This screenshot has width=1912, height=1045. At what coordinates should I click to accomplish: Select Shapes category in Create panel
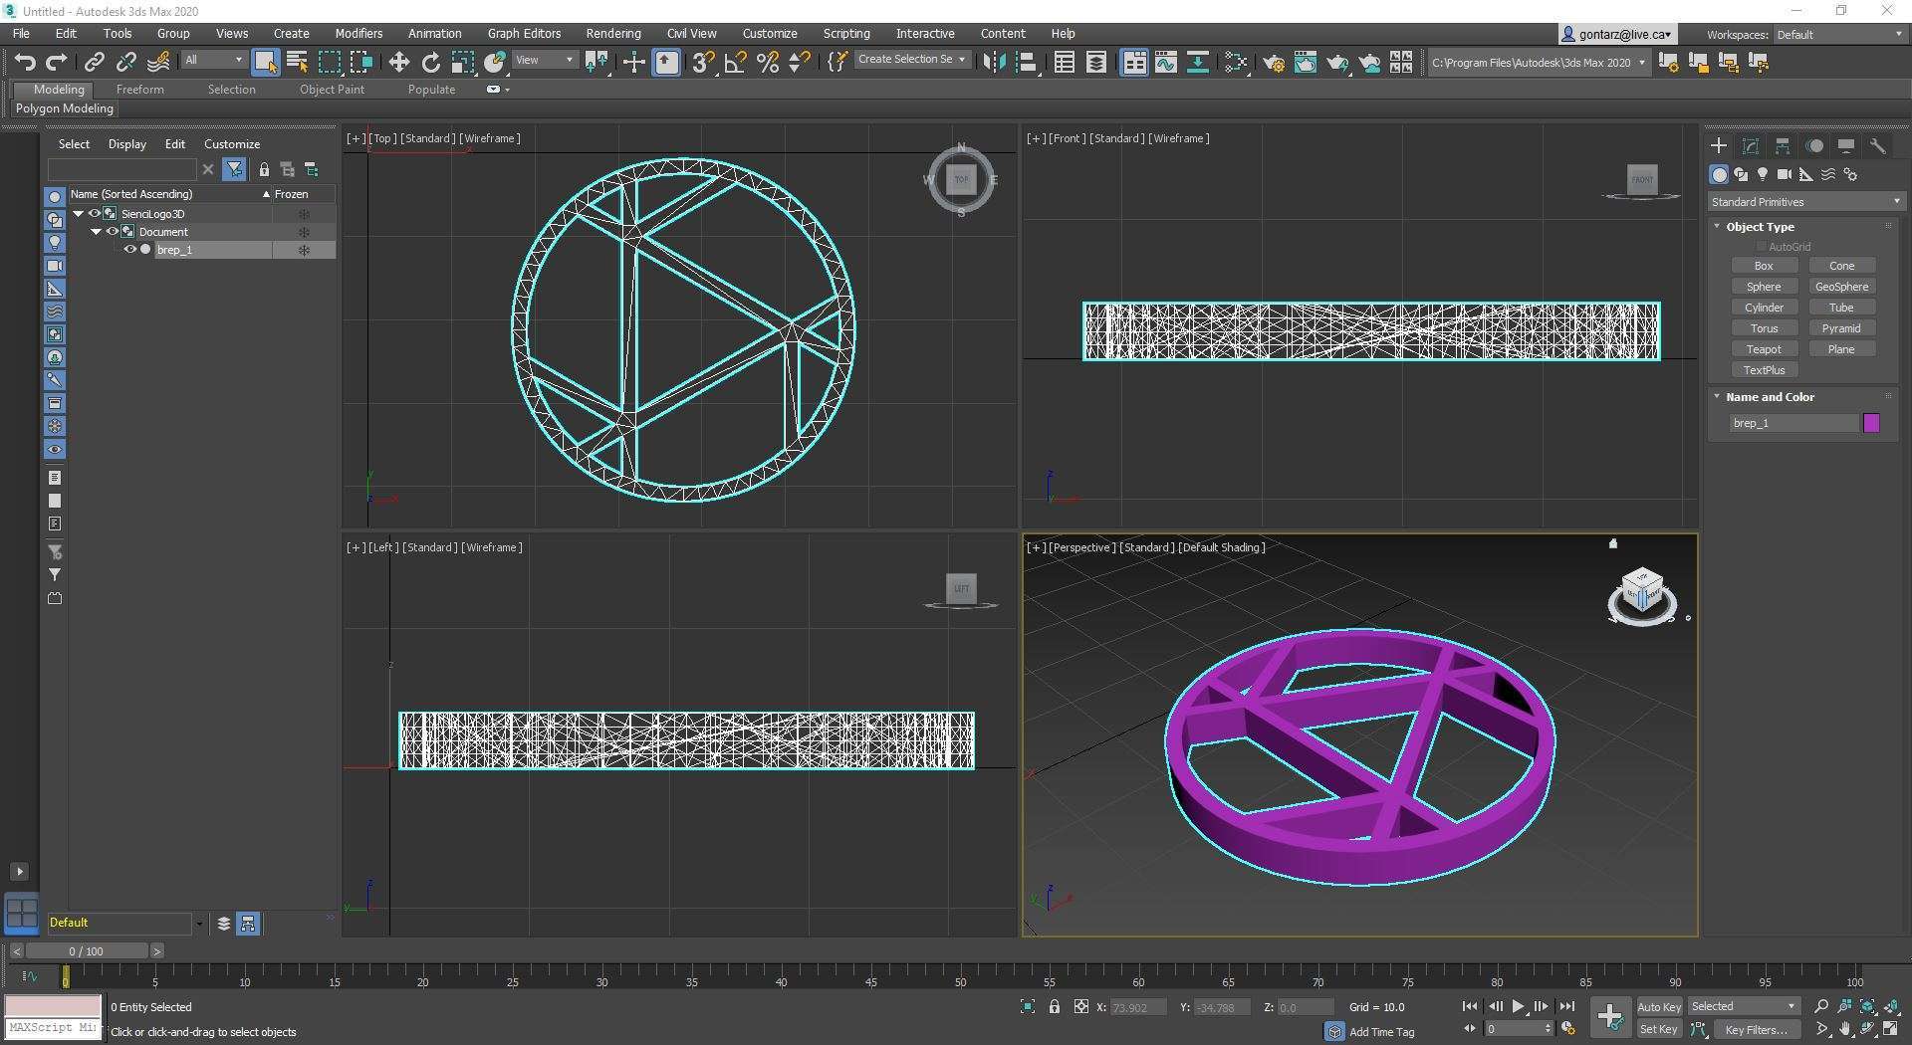(x=1741, y=174)
